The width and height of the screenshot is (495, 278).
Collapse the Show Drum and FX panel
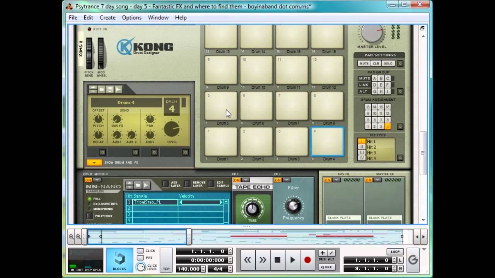tap(94, 163)
